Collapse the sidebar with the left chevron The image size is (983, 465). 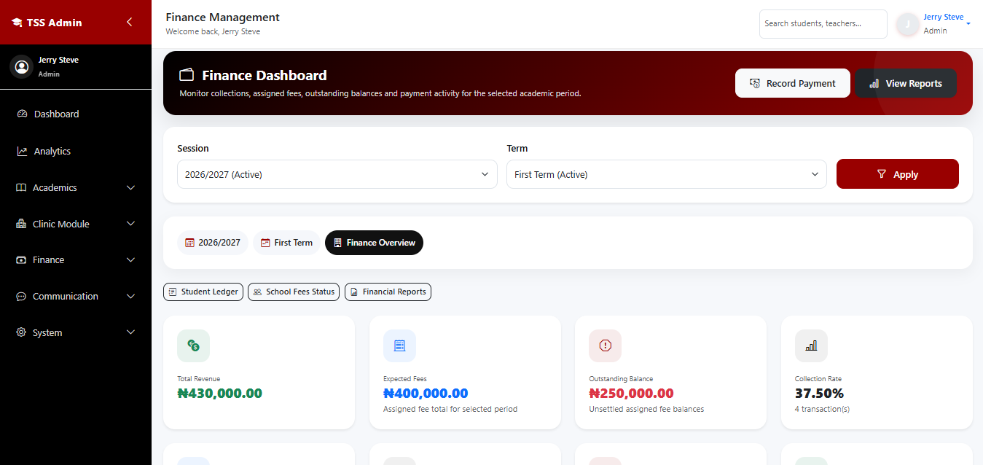tap(129, 22)
